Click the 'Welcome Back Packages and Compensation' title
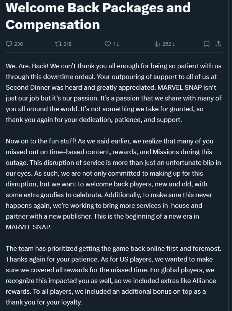This screenshot has height=311, width=232. [98, 16]
